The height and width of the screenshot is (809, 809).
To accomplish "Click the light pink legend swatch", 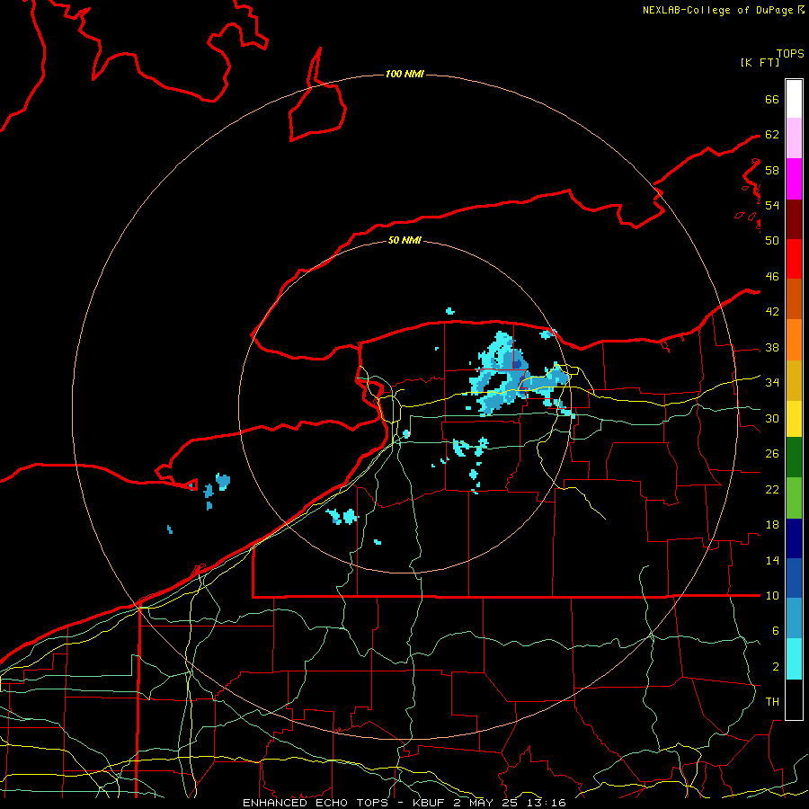I will coord(794,138).
